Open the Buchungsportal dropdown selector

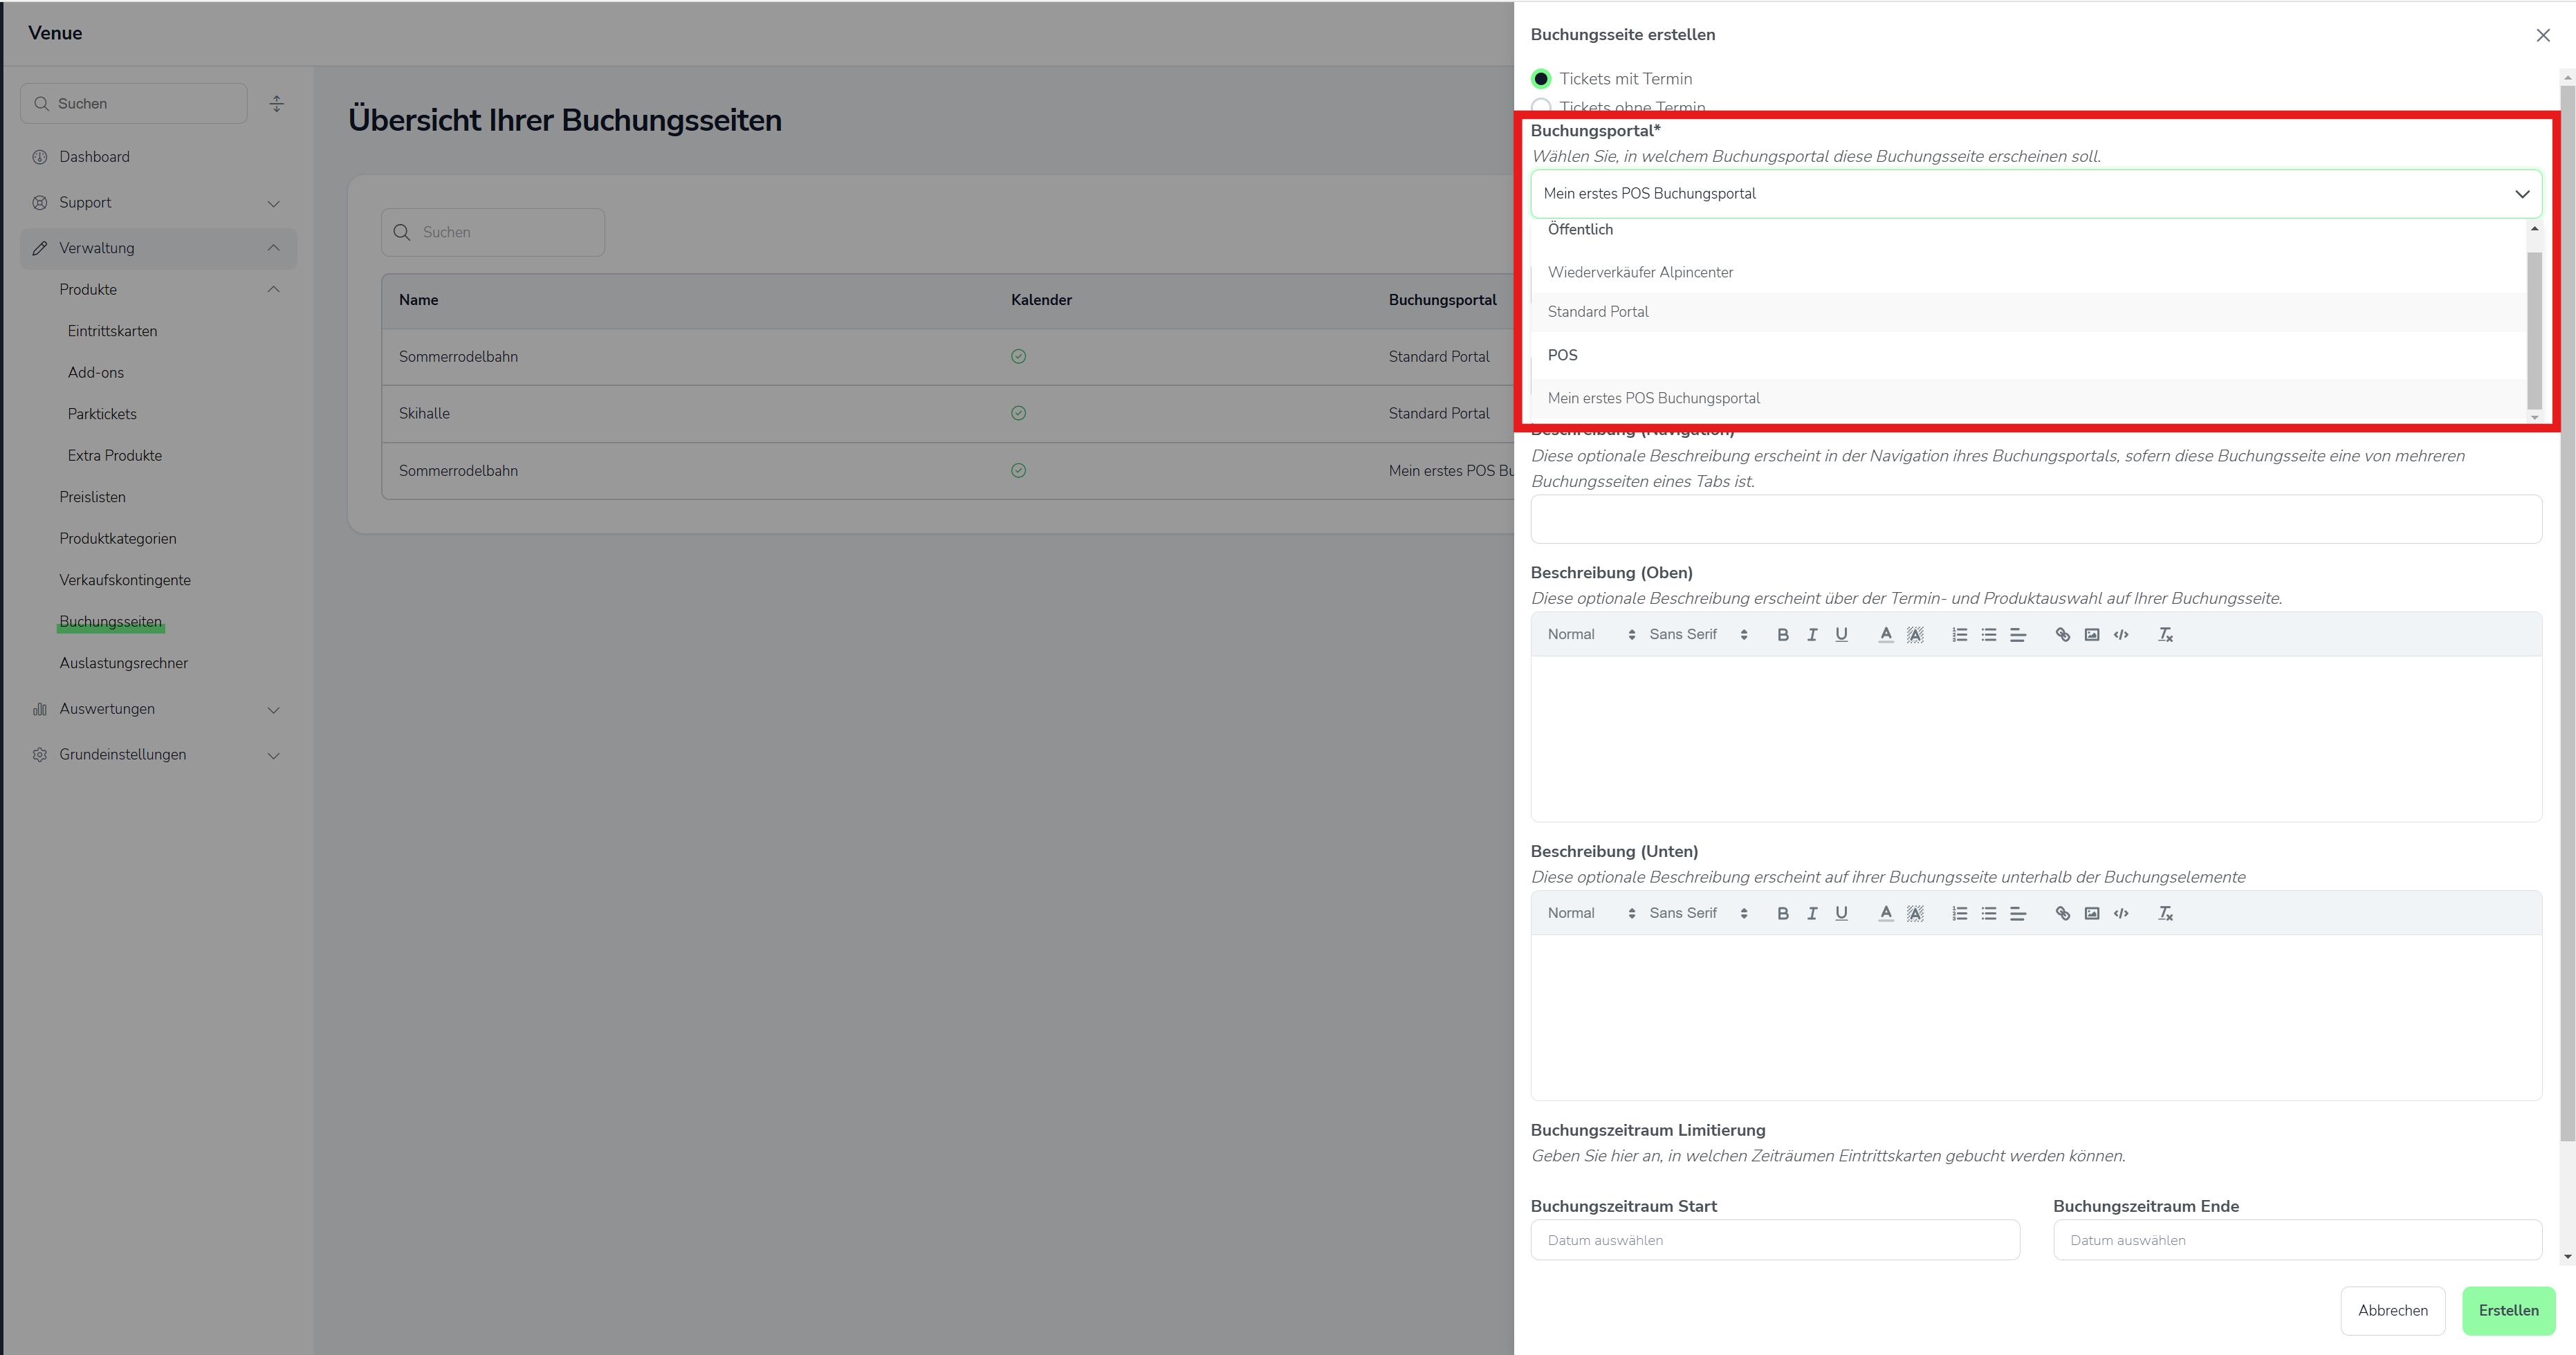click(2035, 194)
